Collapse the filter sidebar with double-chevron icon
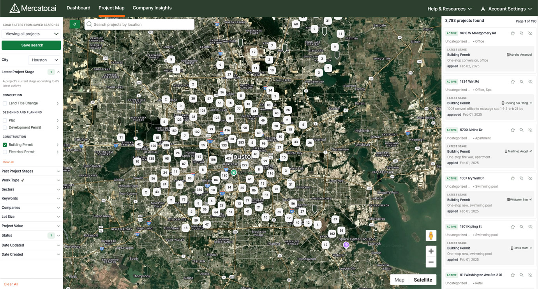538x289 pixels. [x=75, y=24]
